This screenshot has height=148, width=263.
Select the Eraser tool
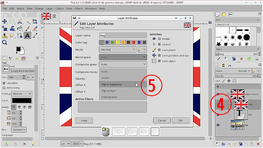coord(35,29)
